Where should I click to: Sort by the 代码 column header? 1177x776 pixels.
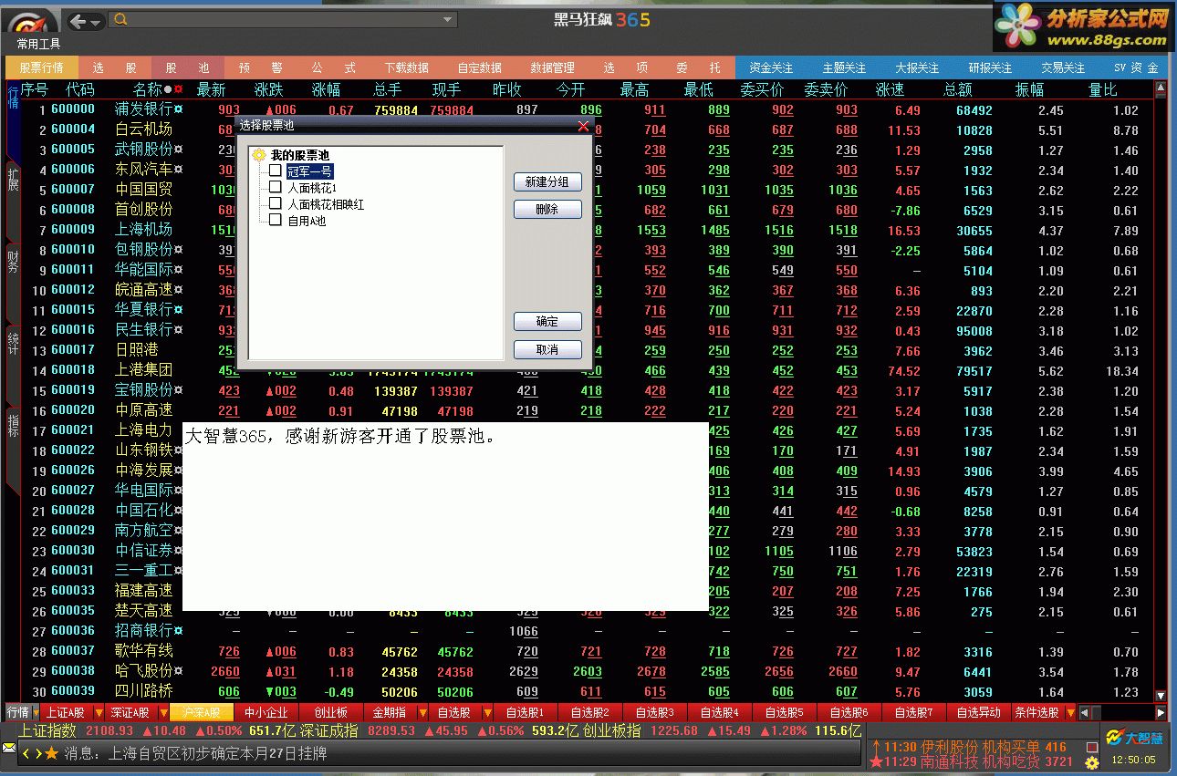pos(79,89)
